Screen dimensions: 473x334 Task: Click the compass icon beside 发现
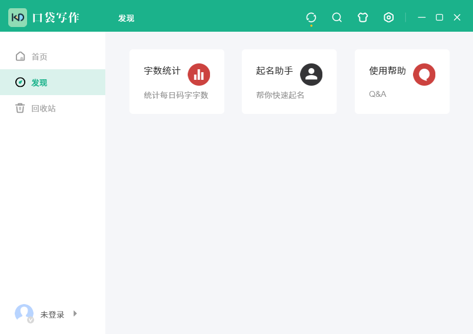tap(20, 82)
